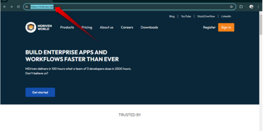Open site information icon in address bar
The width and height of the screenshot is (263, 131).
pos(27,7)
